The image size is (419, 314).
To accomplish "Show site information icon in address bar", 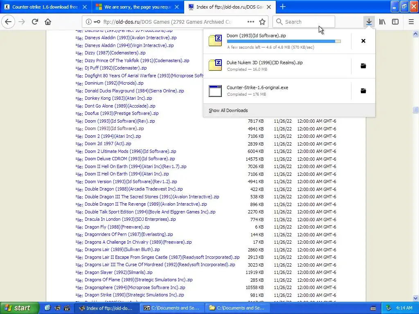I will pos(88,22).
